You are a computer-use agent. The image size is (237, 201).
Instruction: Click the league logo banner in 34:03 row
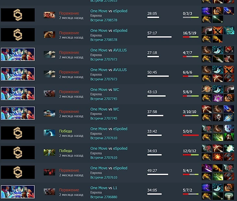coord(18,153)
